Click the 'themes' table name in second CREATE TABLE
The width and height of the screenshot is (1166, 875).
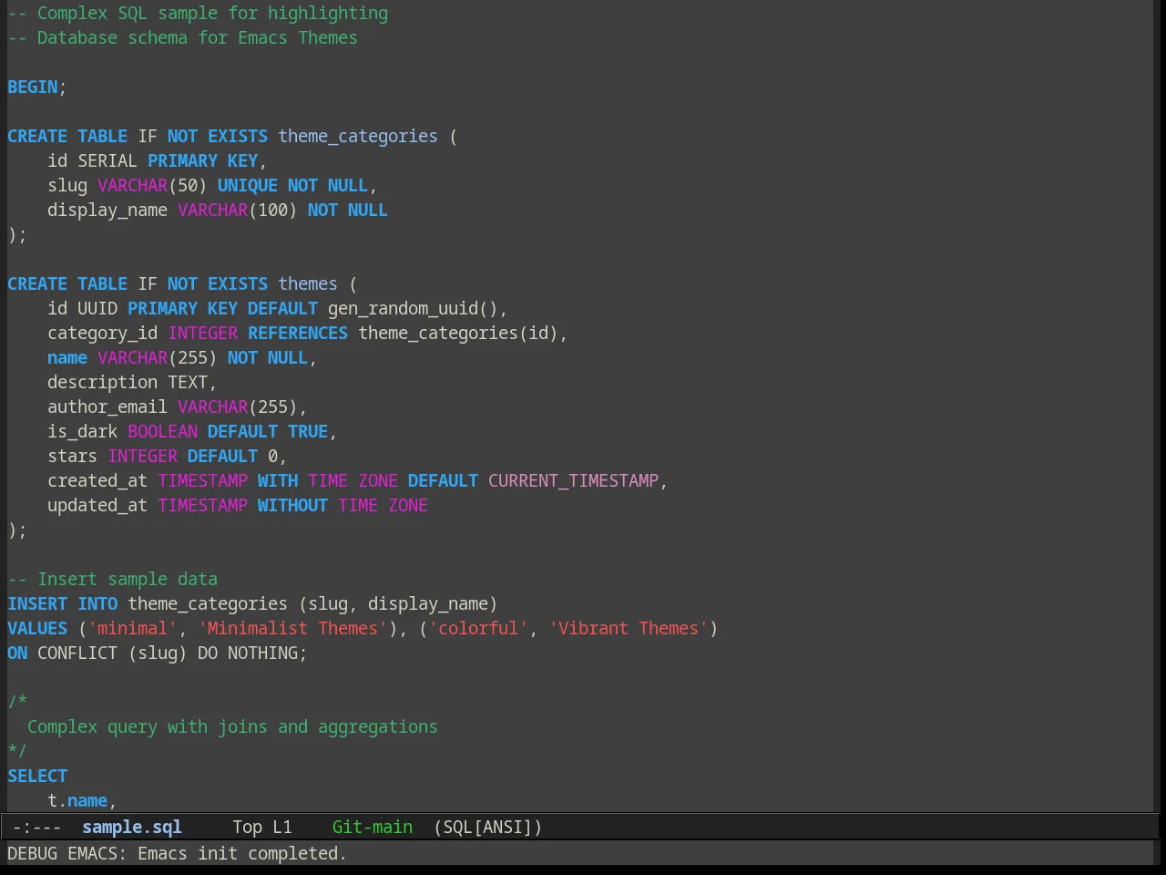308,283
